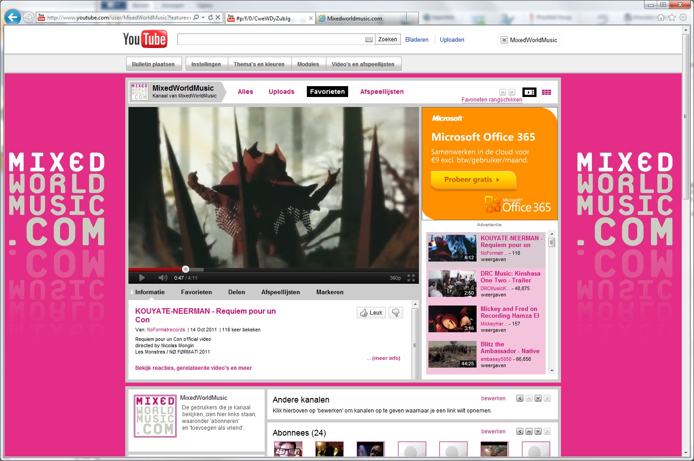
Task: Open Thema's en kleuren settings
Action: click(x=259, y=64)
